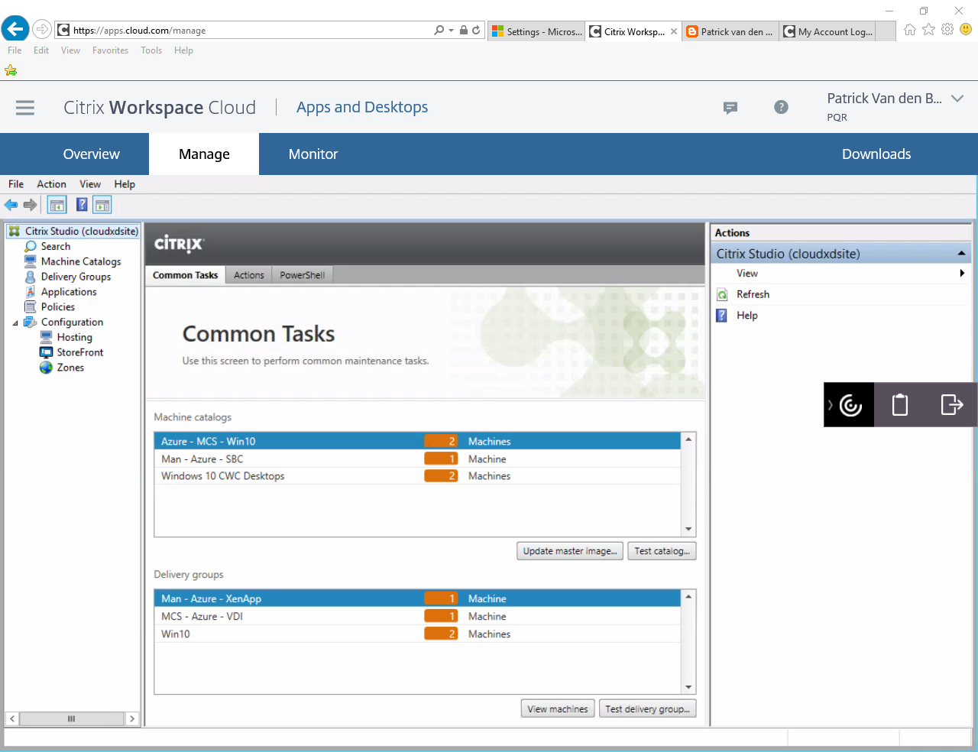
Task: Select the MCS - Azure - VDI delivery group
Action: pyautogui.click(x=417, y=617)
